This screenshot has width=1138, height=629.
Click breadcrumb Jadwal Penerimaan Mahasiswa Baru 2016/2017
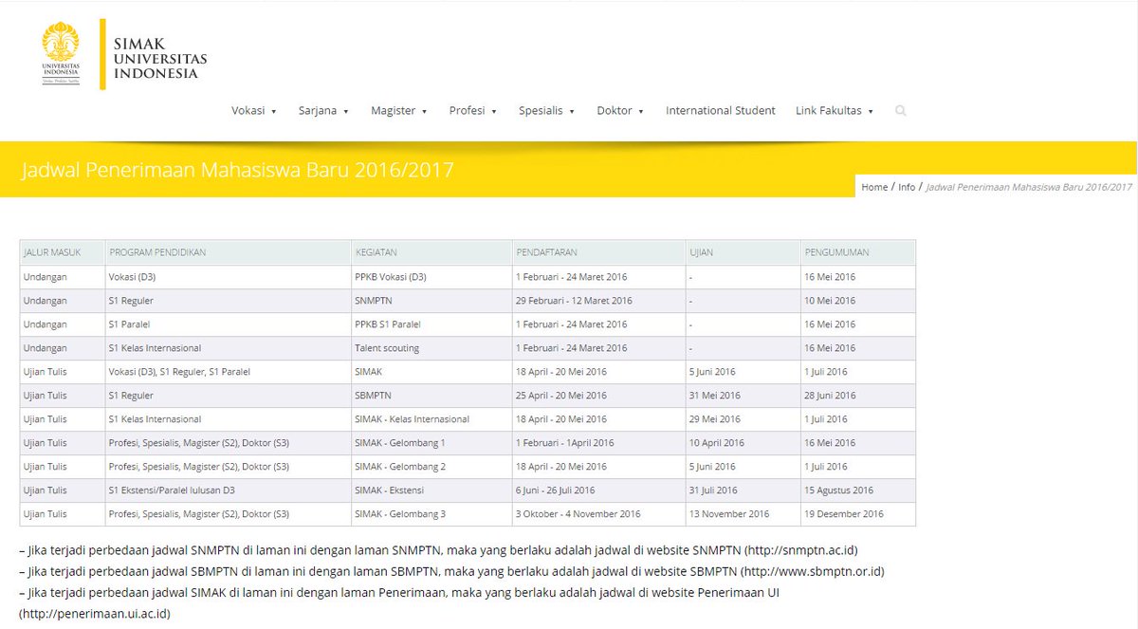pyautogui.click(x=1029, y=187)
